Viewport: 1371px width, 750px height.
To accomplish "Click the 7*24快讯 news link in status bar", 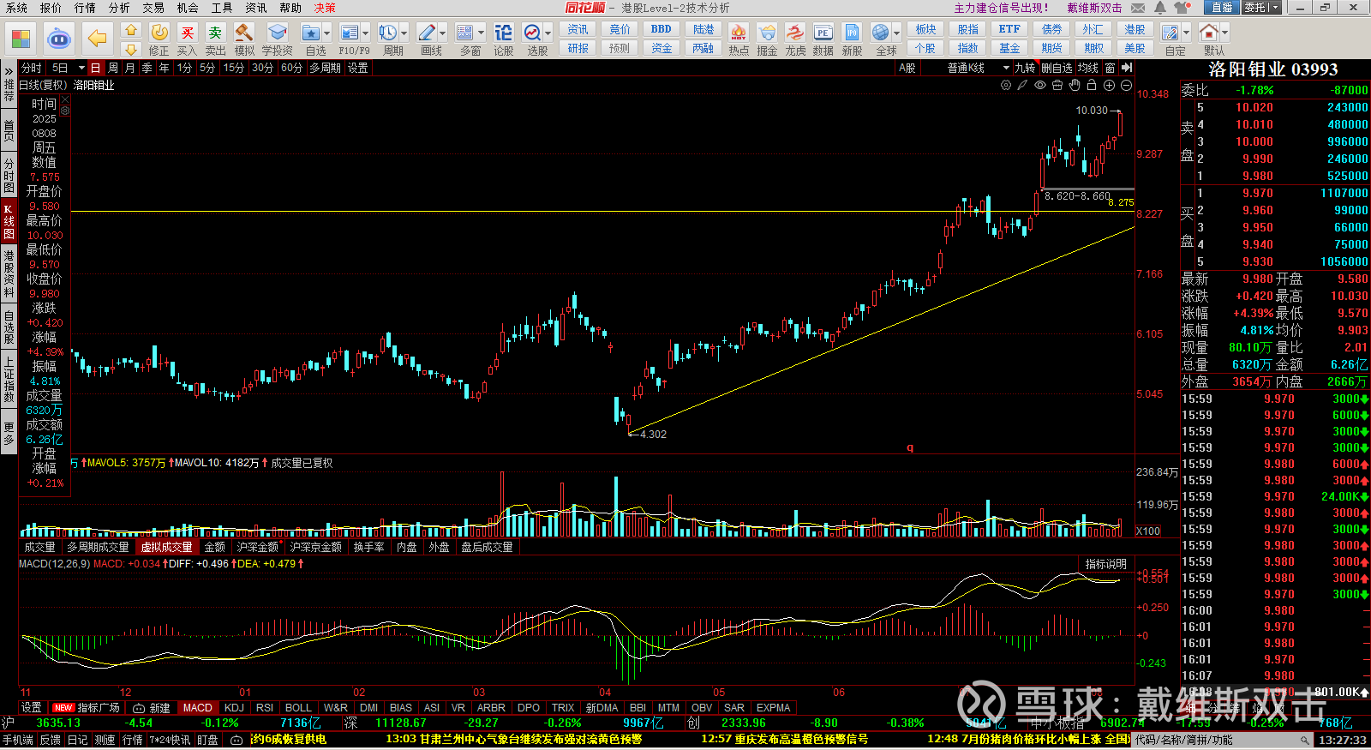I will tap(170, 740).
